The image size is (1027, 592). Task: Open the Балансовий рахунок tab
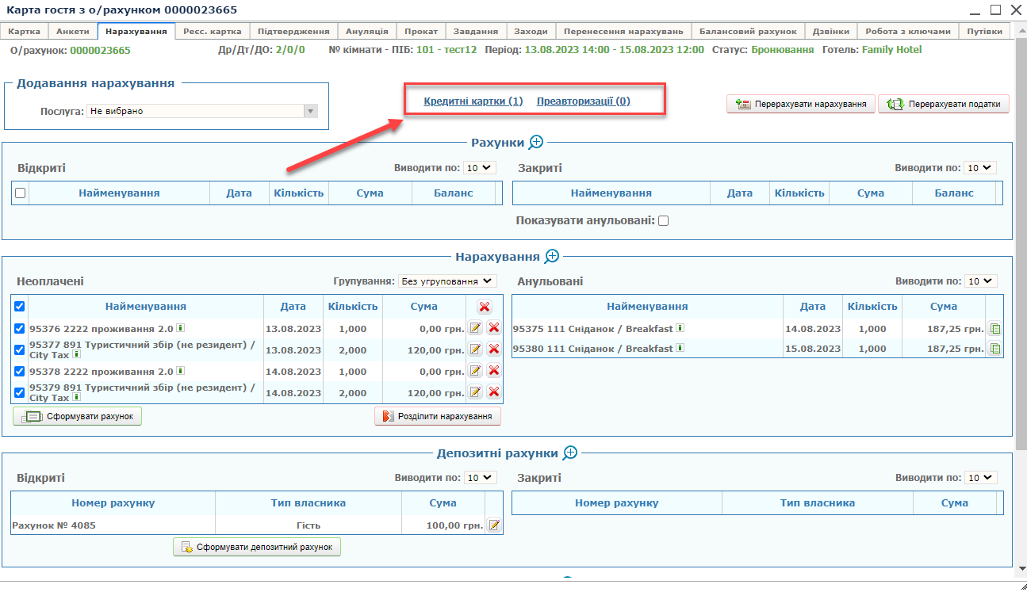pos(747,31)
